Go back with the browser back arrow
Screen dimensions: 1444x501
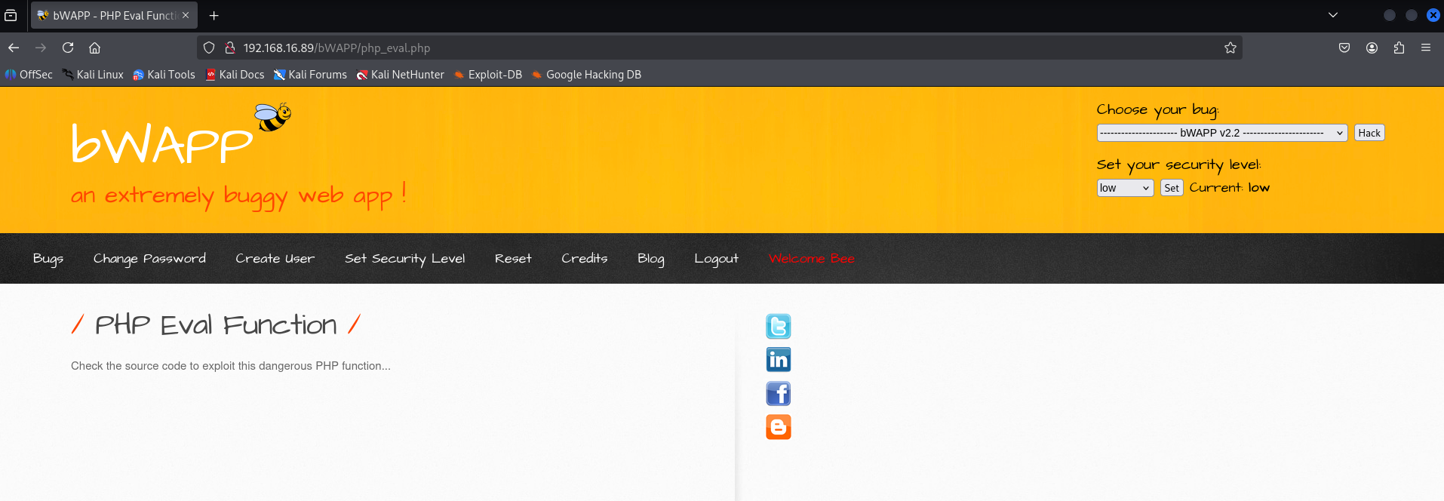[14, 48]
